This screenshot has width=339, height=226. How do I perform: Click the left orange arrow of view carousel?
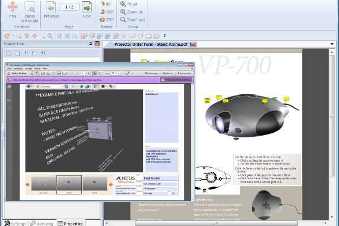(x=28, y=185)
